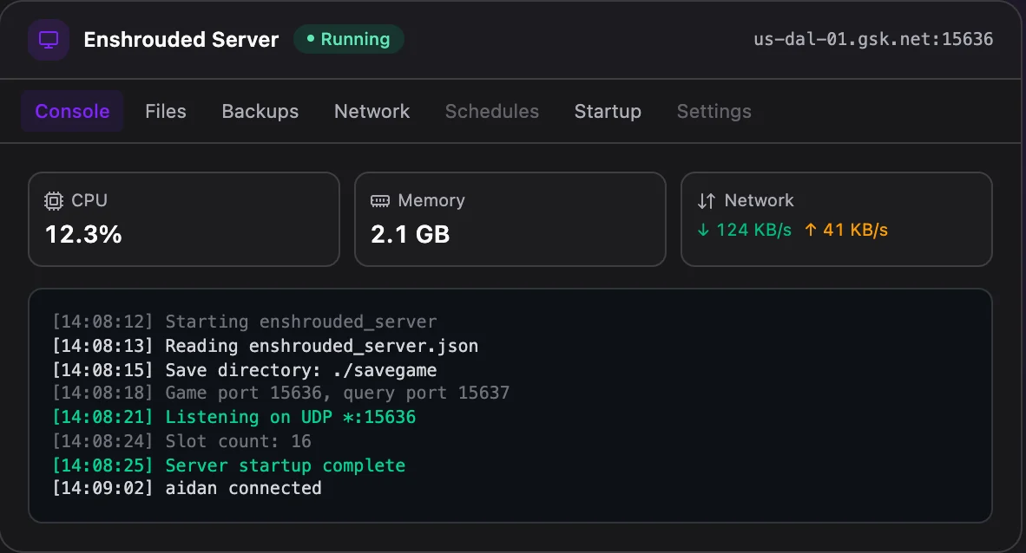
Task: Click log line 'Server startup complete'
Action: [x=229, y=465]
